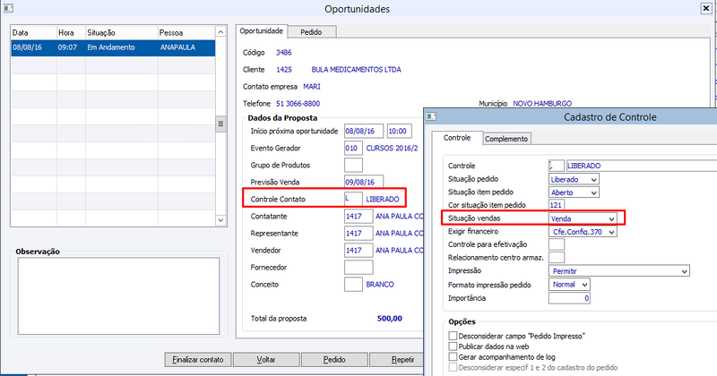Click the 10:00 time field

pos(399,131)
